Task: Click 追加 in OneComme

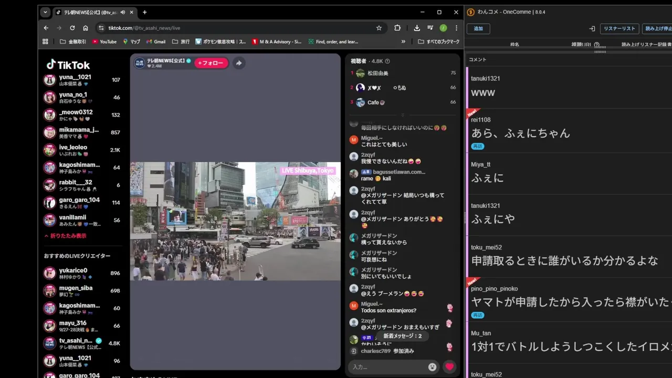Action: pos(478,28)
